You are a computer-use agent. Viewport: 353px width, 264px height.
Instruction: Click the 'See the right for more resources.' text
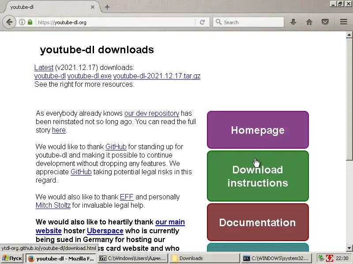(x=84, y=84)
